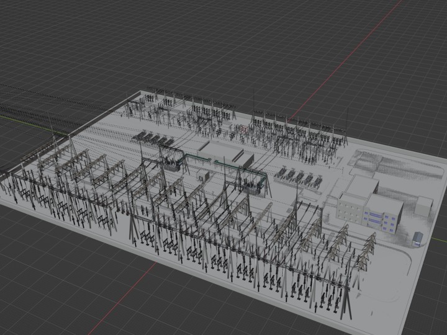This screenshot has height=335, width=447.
Task: Select the red-highlighted object in the switchyard
Action: (244, 129)
